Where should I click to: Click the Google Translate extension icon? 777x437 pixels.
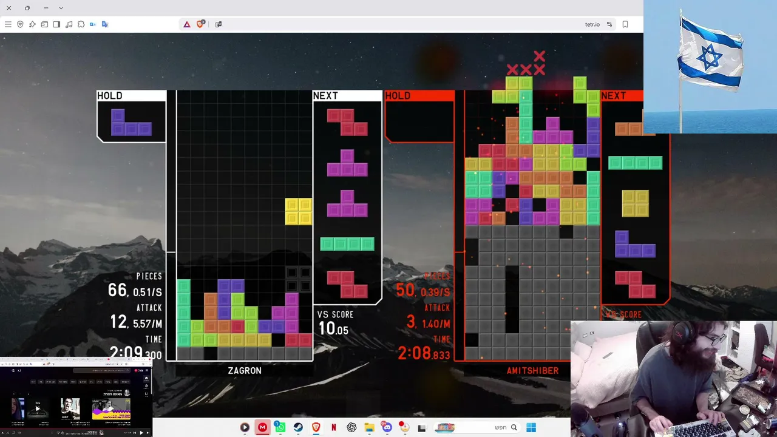105,24
